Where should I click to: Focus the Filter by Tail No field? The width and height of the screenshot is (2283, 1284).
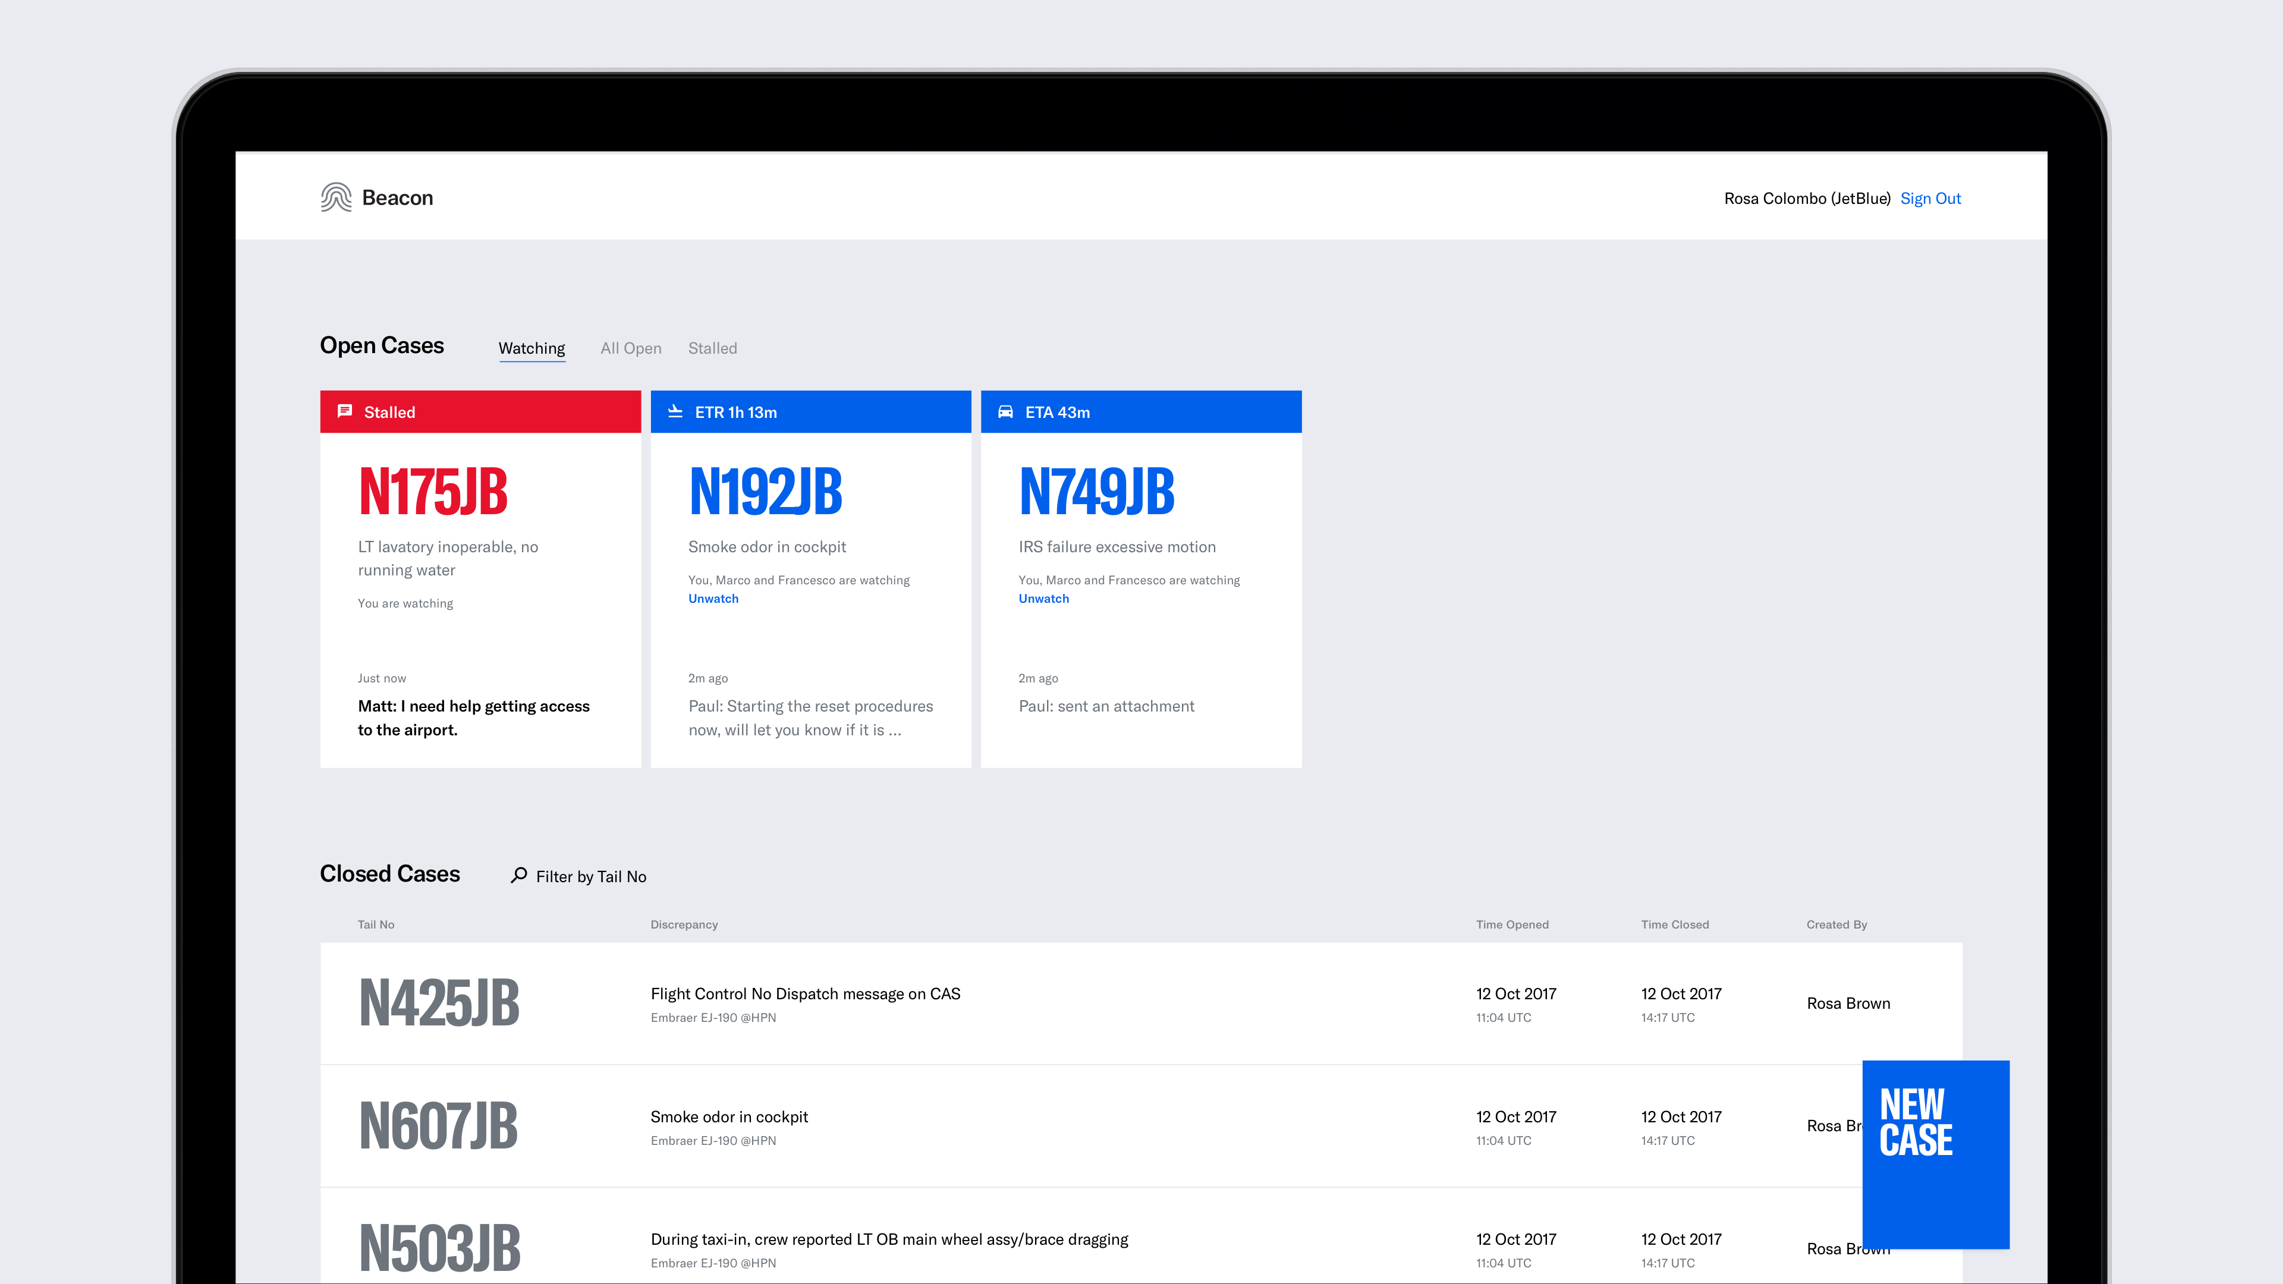(590, 876)
